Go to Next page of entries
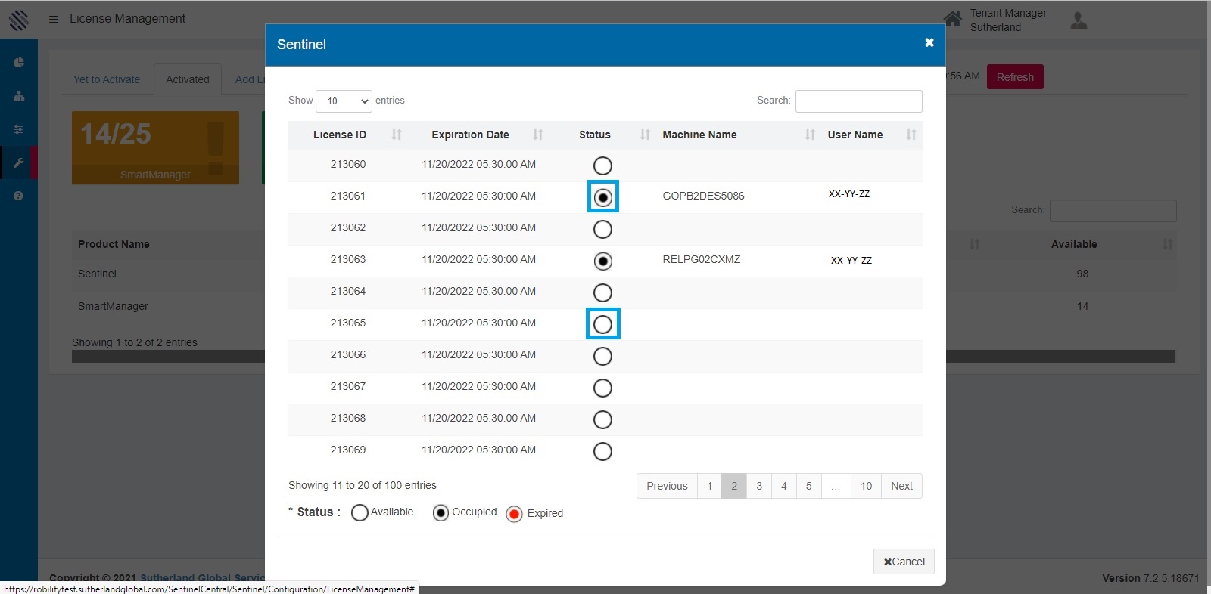 click(x=901, y=486)
